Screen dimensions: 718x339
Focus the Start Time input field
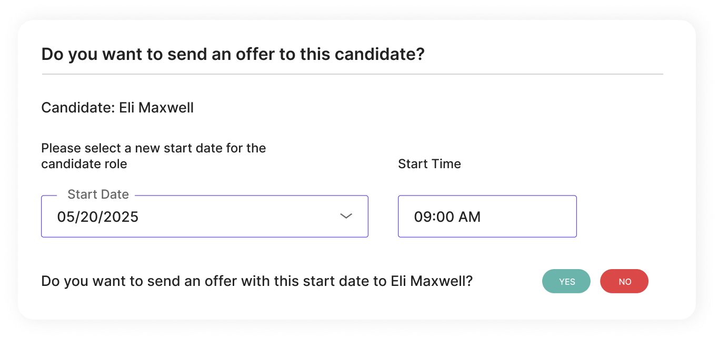(487, 217)
